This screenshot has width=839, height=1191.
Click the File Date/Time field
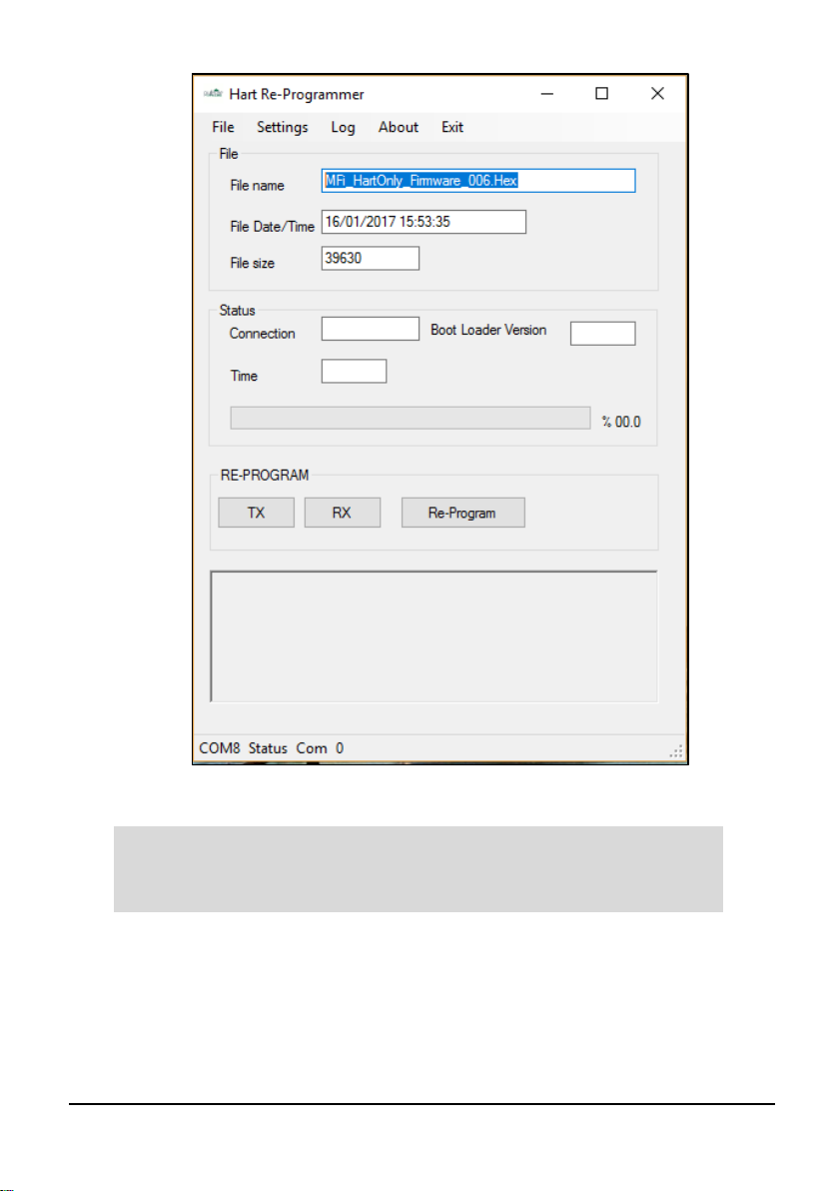click(423, 222)
